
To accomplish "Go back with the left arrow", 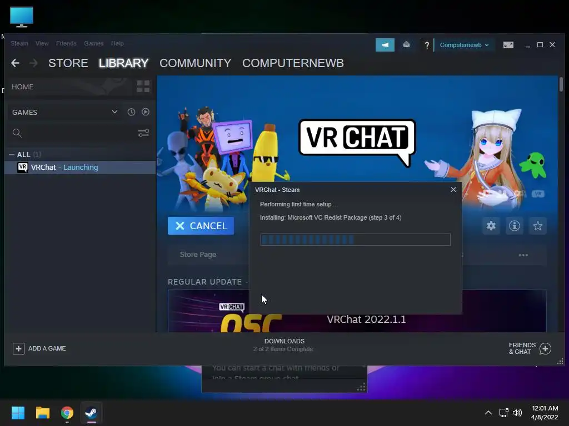I will pyautogui.click(x=15, y=63).
